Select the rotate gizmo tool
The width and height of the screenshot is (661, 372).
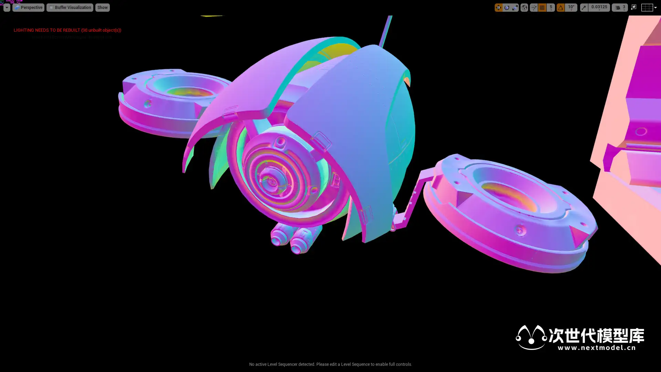507,7
